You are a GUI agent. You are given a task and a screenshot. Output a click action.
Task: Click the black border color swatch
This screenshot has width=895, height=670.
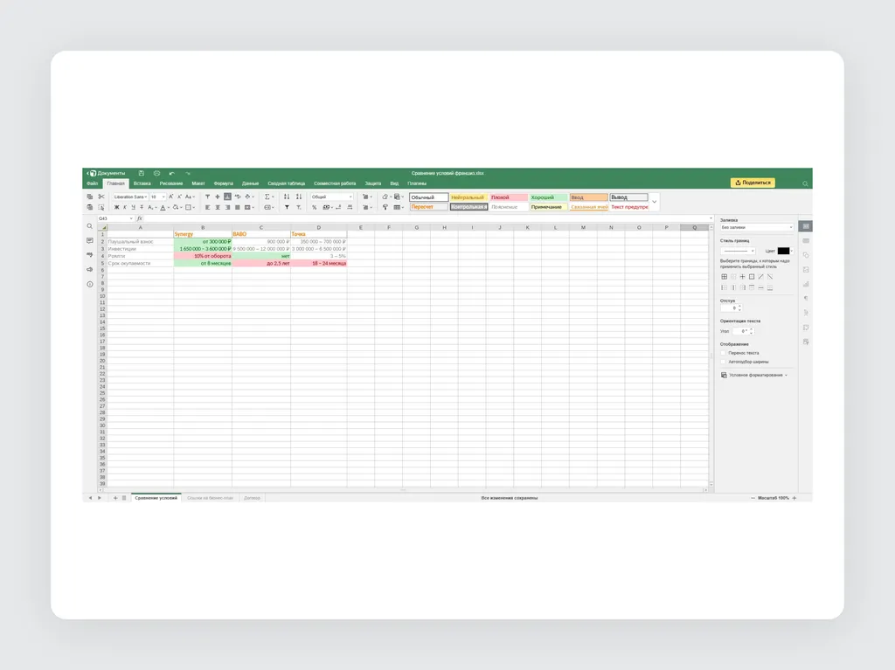pos(783,251)
